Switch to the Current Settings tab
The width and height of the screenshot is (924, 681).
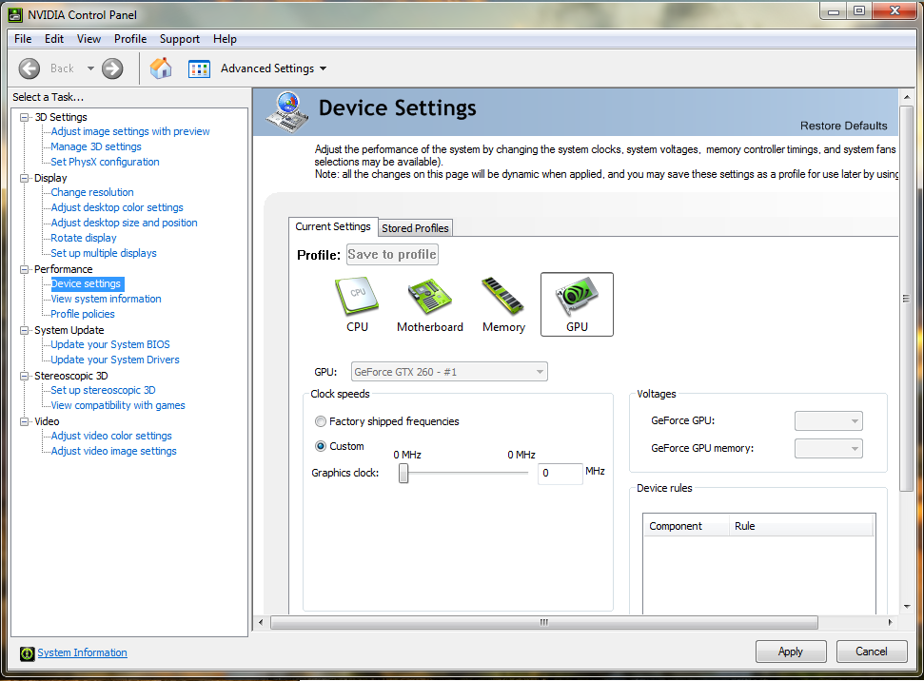333,226
